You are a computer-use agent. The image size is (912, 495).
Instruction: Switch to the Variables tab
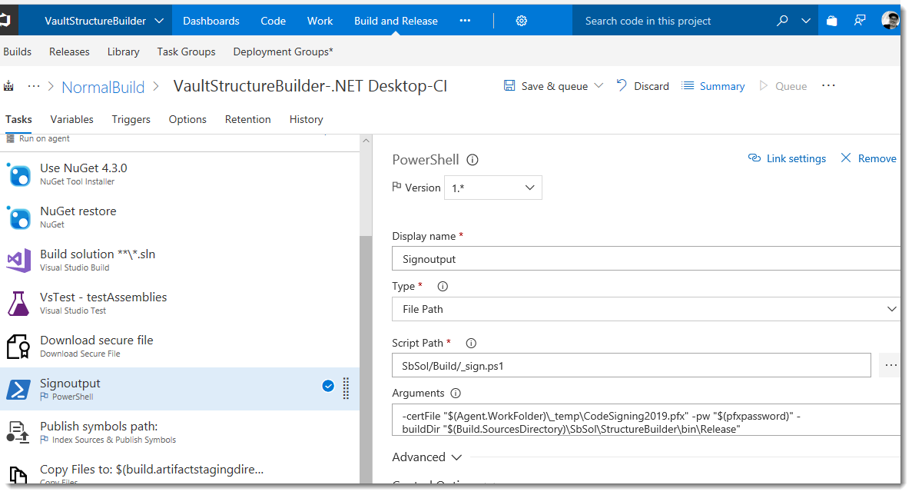(x=71, y=119)
